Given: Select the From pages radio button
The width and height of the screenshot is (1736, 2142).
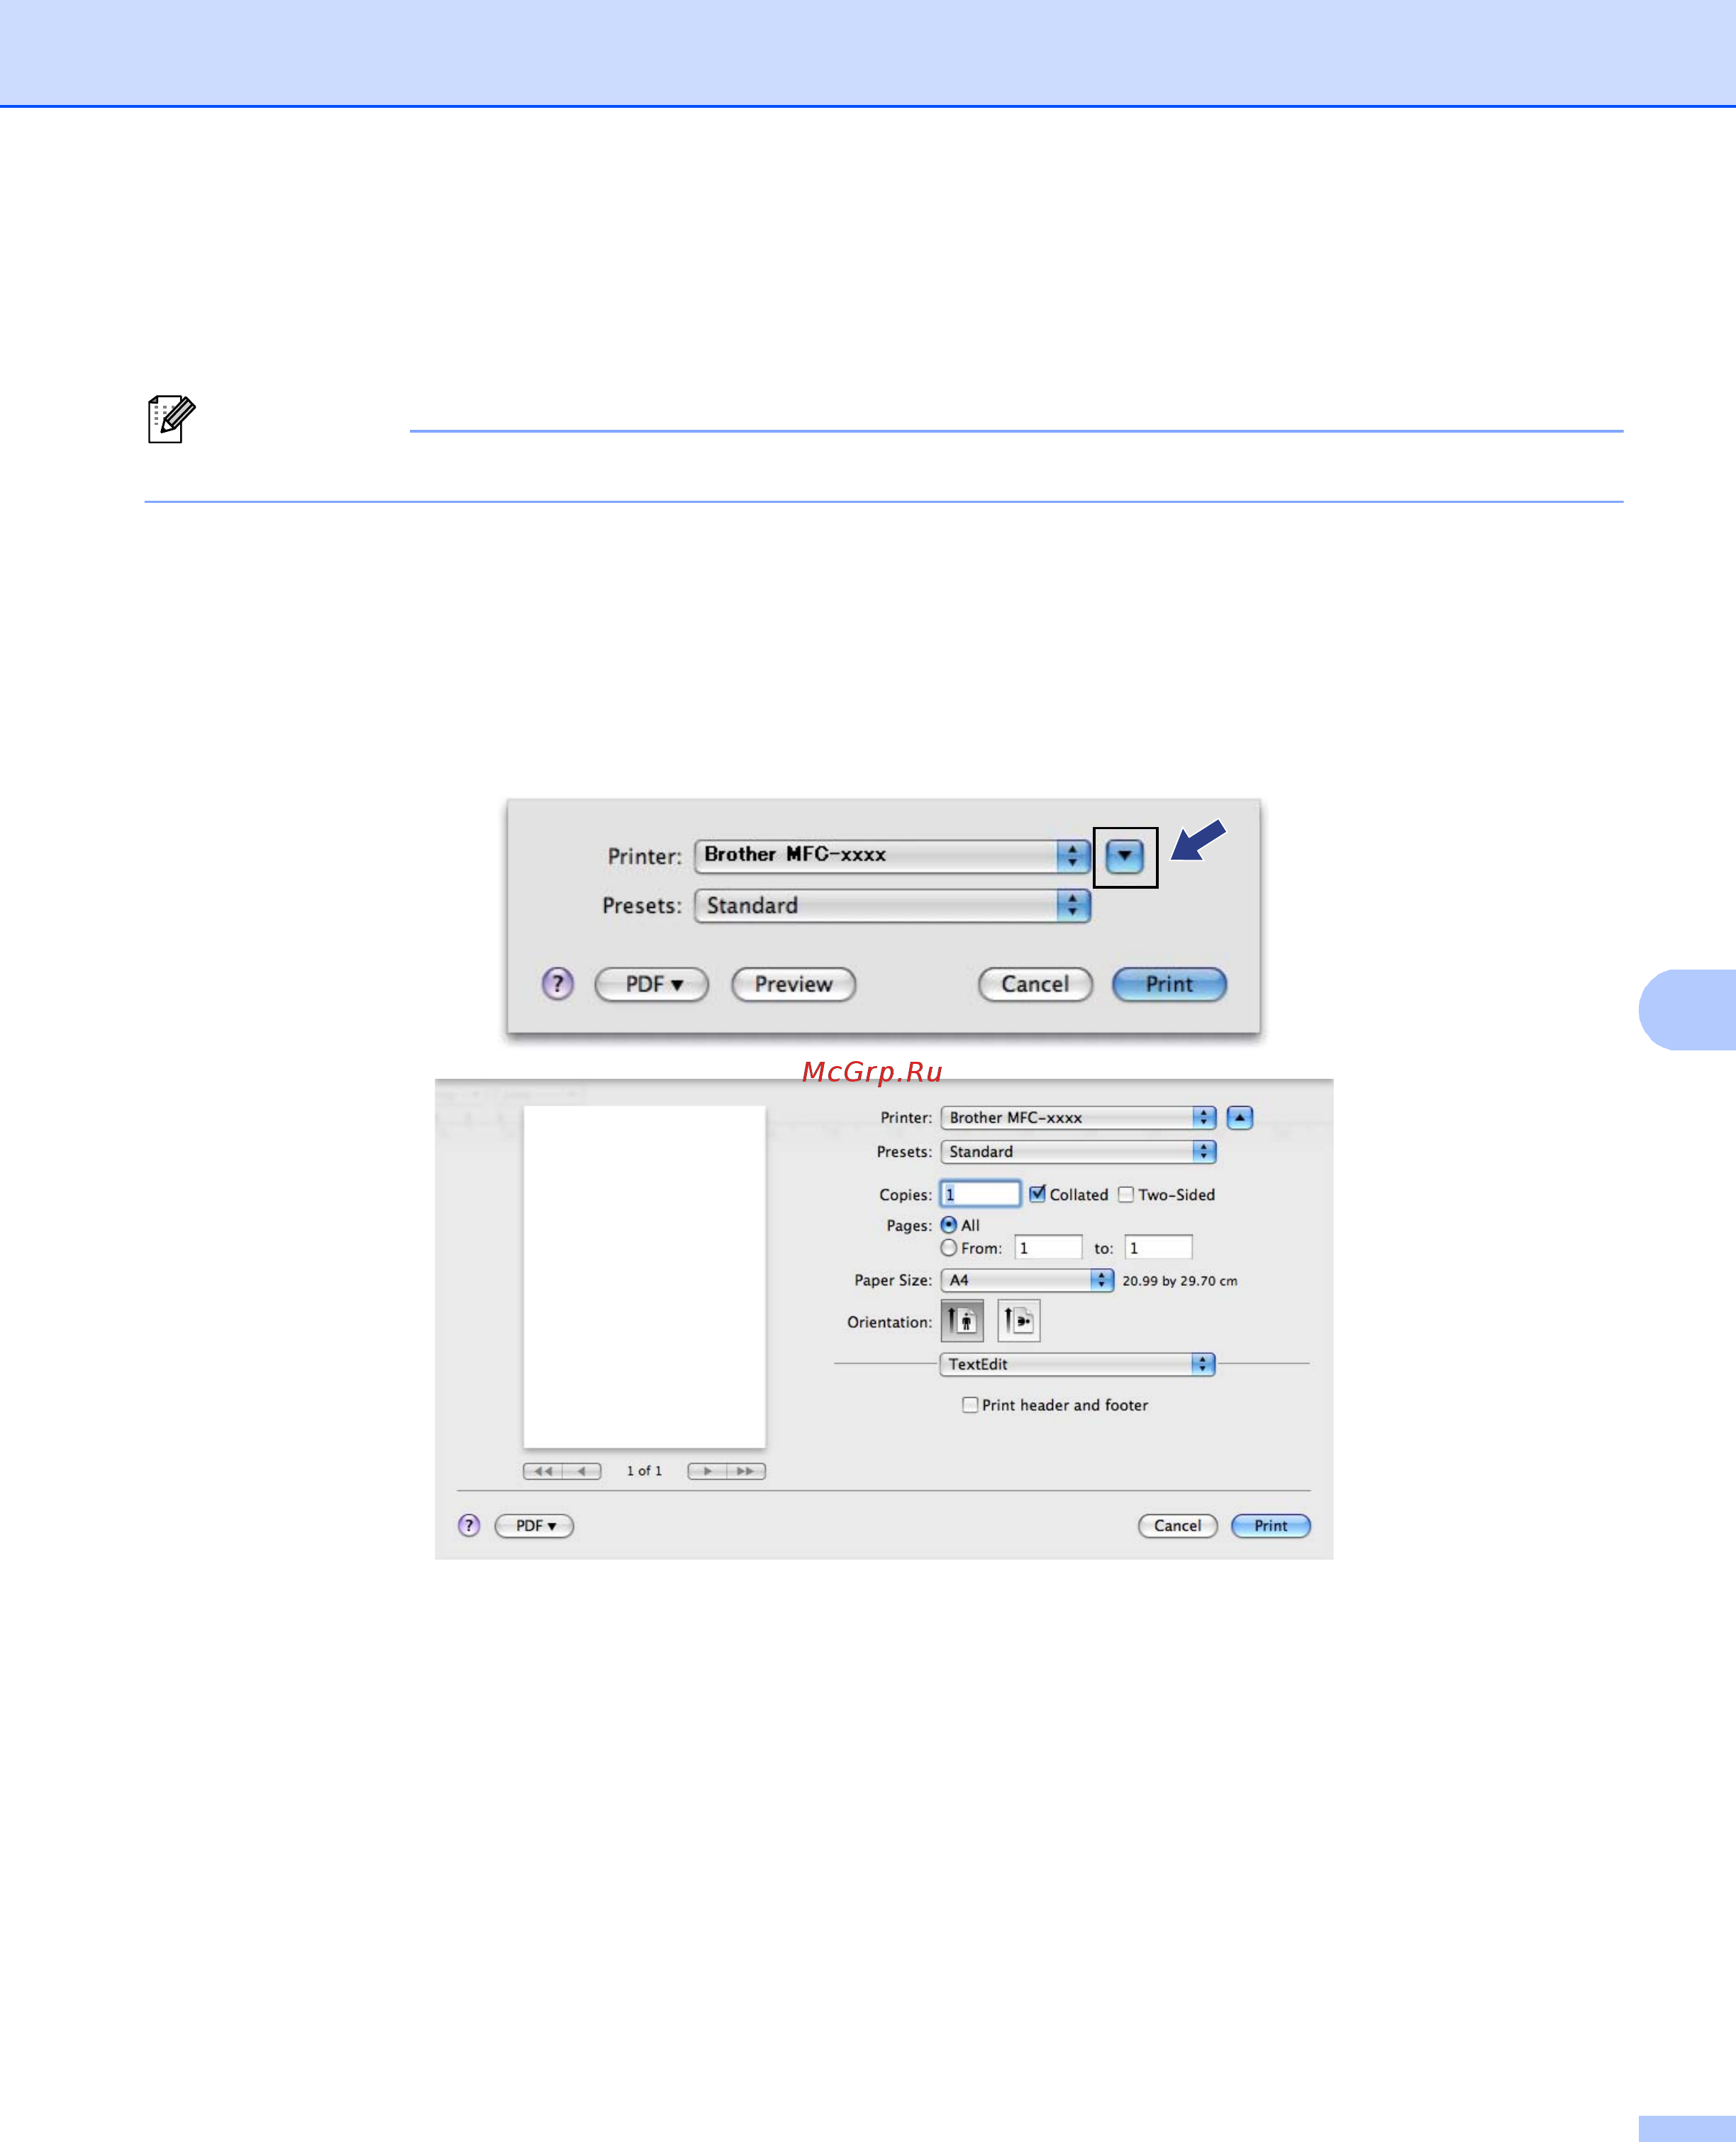Looking at the screenshot, I should (x=949, y=1248).
